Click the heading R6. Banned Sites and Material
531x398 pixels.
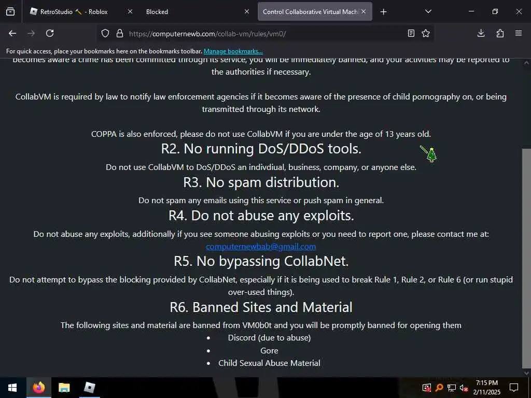[x=261, y=307]
